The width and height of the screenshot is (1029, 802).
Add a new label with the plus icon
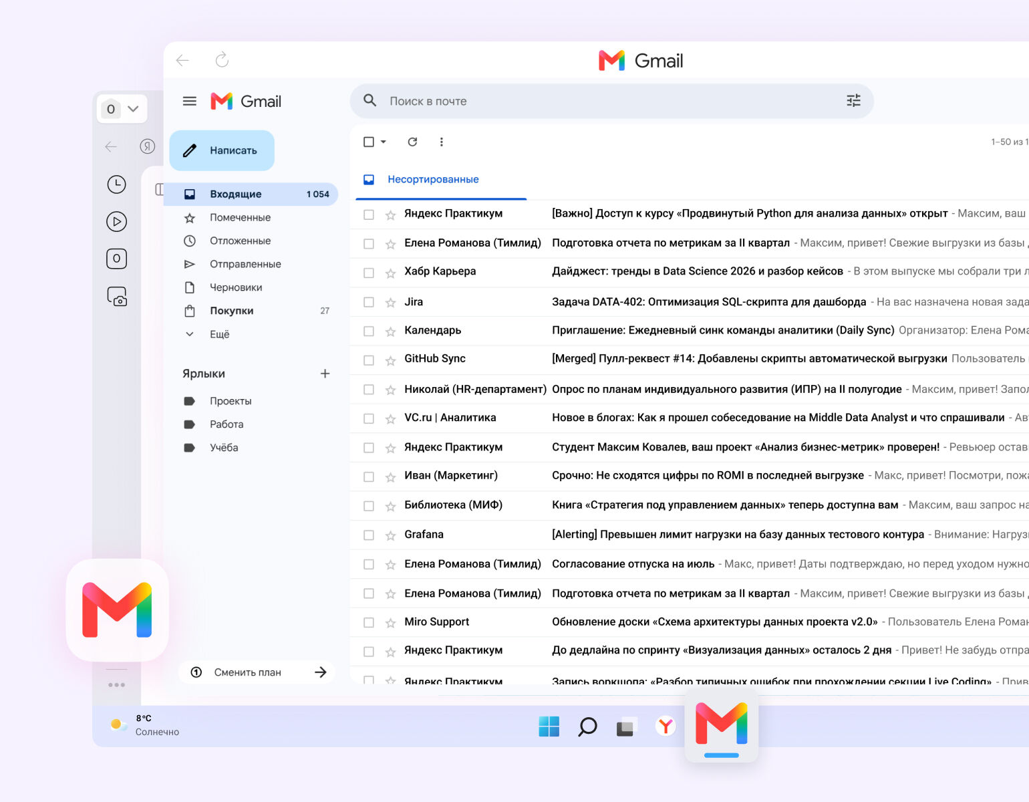click(x=325, y=374)
